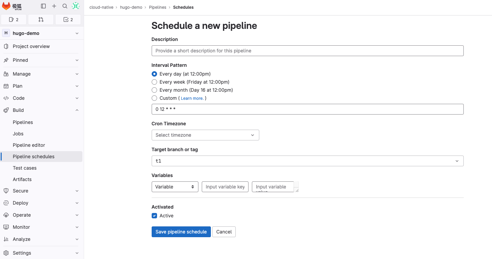This screenshot has width=492, height=259.
Task: Go to Pipeline editor in sidebar
Action: (x=29, y=145)
